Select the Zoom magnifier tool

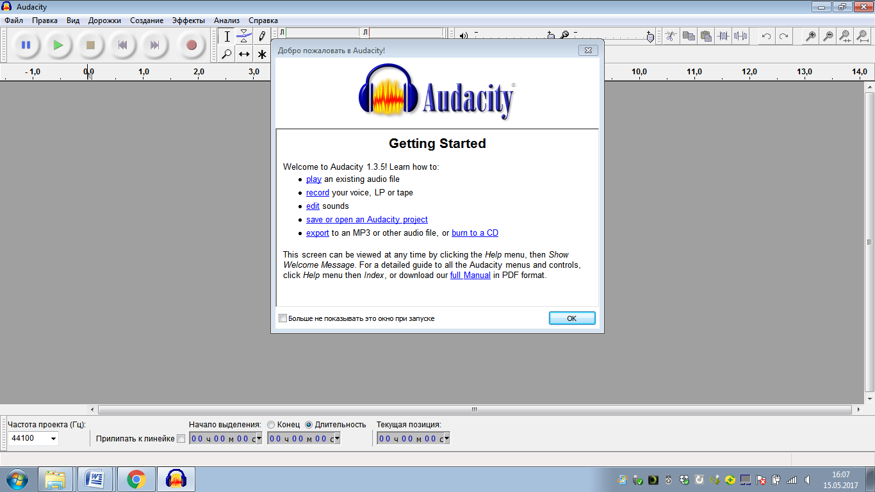227,54
